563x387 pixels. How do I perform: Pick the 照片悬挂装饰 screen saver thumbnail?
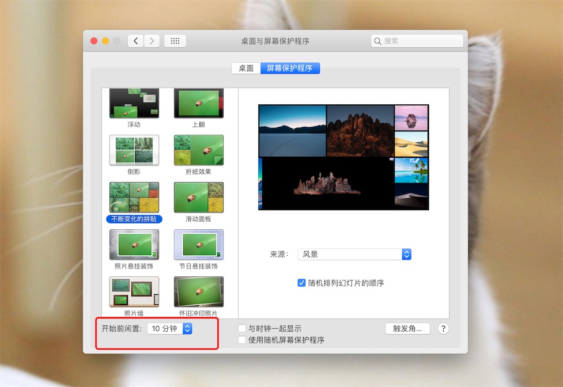134,245
